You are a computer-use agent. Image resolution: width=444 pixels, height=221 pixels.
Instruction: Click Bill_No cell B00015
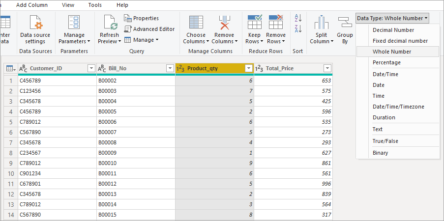coord(136,215)
